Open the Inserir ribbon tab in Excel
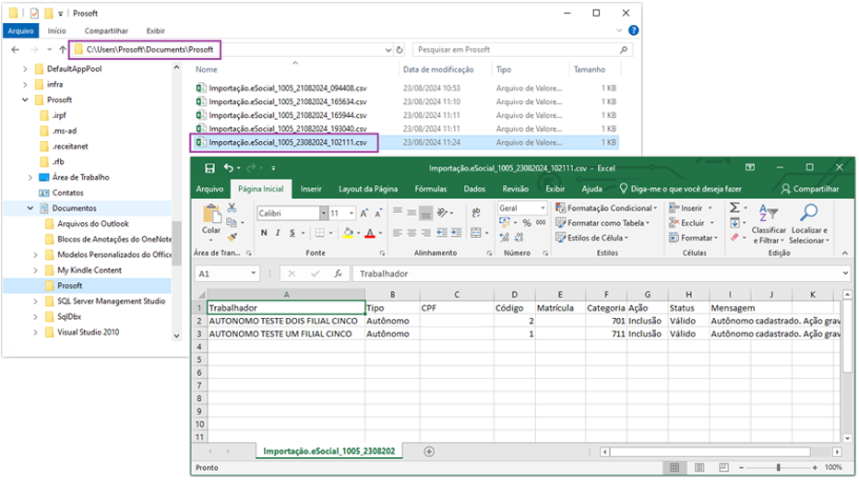859x482 pixels. [x=311, y=189]
